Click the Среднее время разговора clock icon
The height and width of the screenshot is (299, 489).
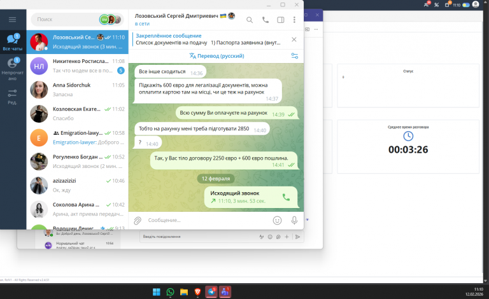pyautogui.click(x=408, y=136)
